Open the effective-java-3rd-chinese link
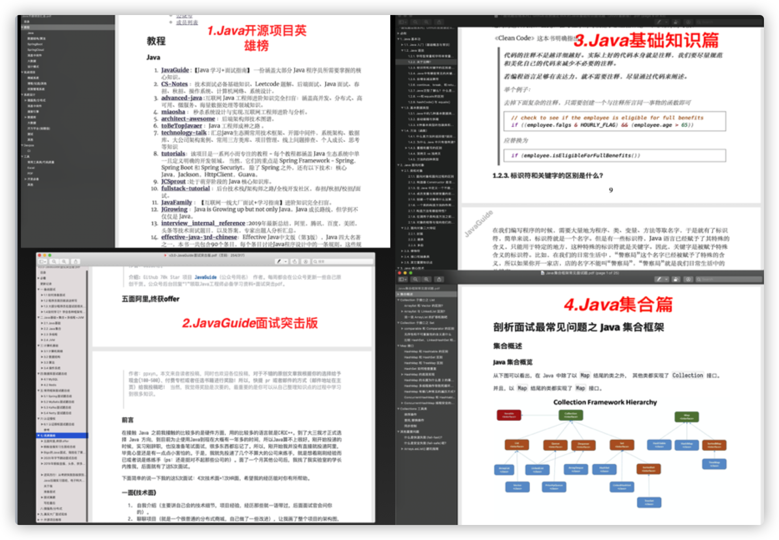 click(x=199, y=237)
